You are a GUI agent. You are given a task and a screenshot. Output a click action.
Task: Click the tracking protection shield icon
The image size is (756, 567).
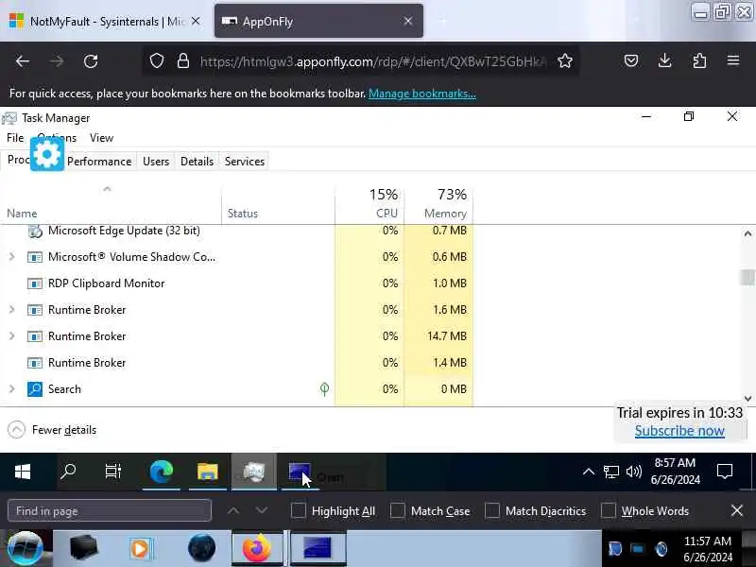point(157,61)
